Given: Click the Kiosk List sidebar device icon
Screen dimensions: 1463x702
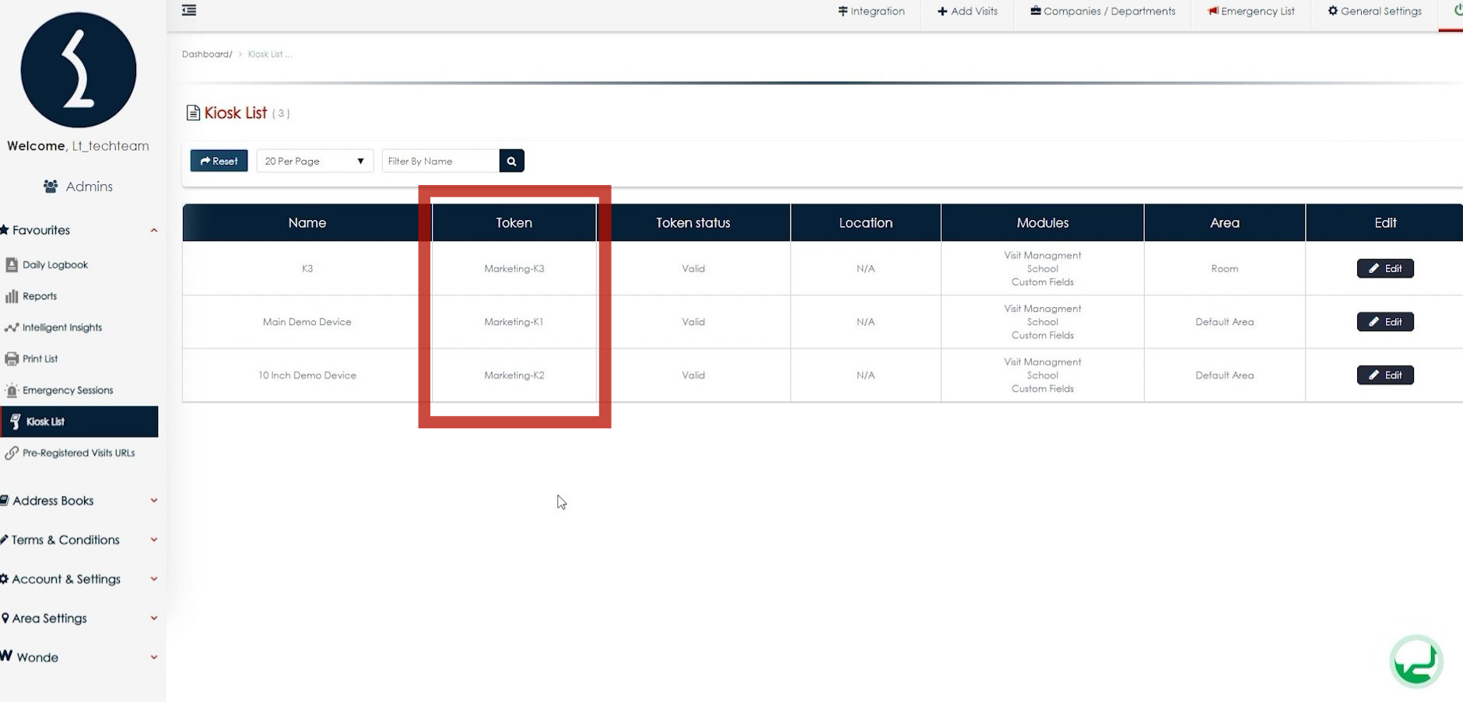Looking at the screenshot, I should tap(15, 421).
